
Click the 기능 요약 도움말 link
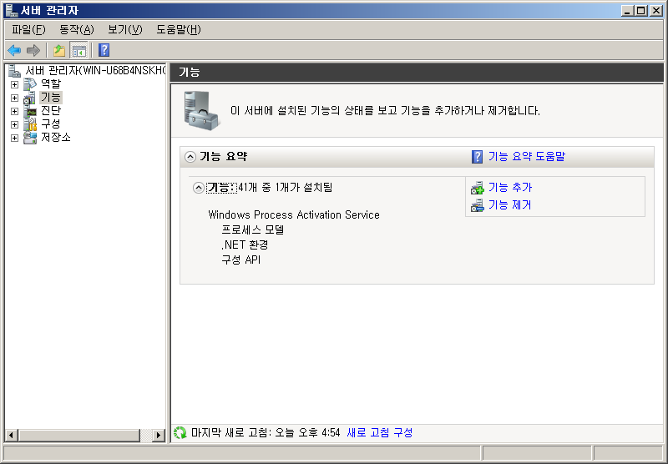[x=526, y=156]
